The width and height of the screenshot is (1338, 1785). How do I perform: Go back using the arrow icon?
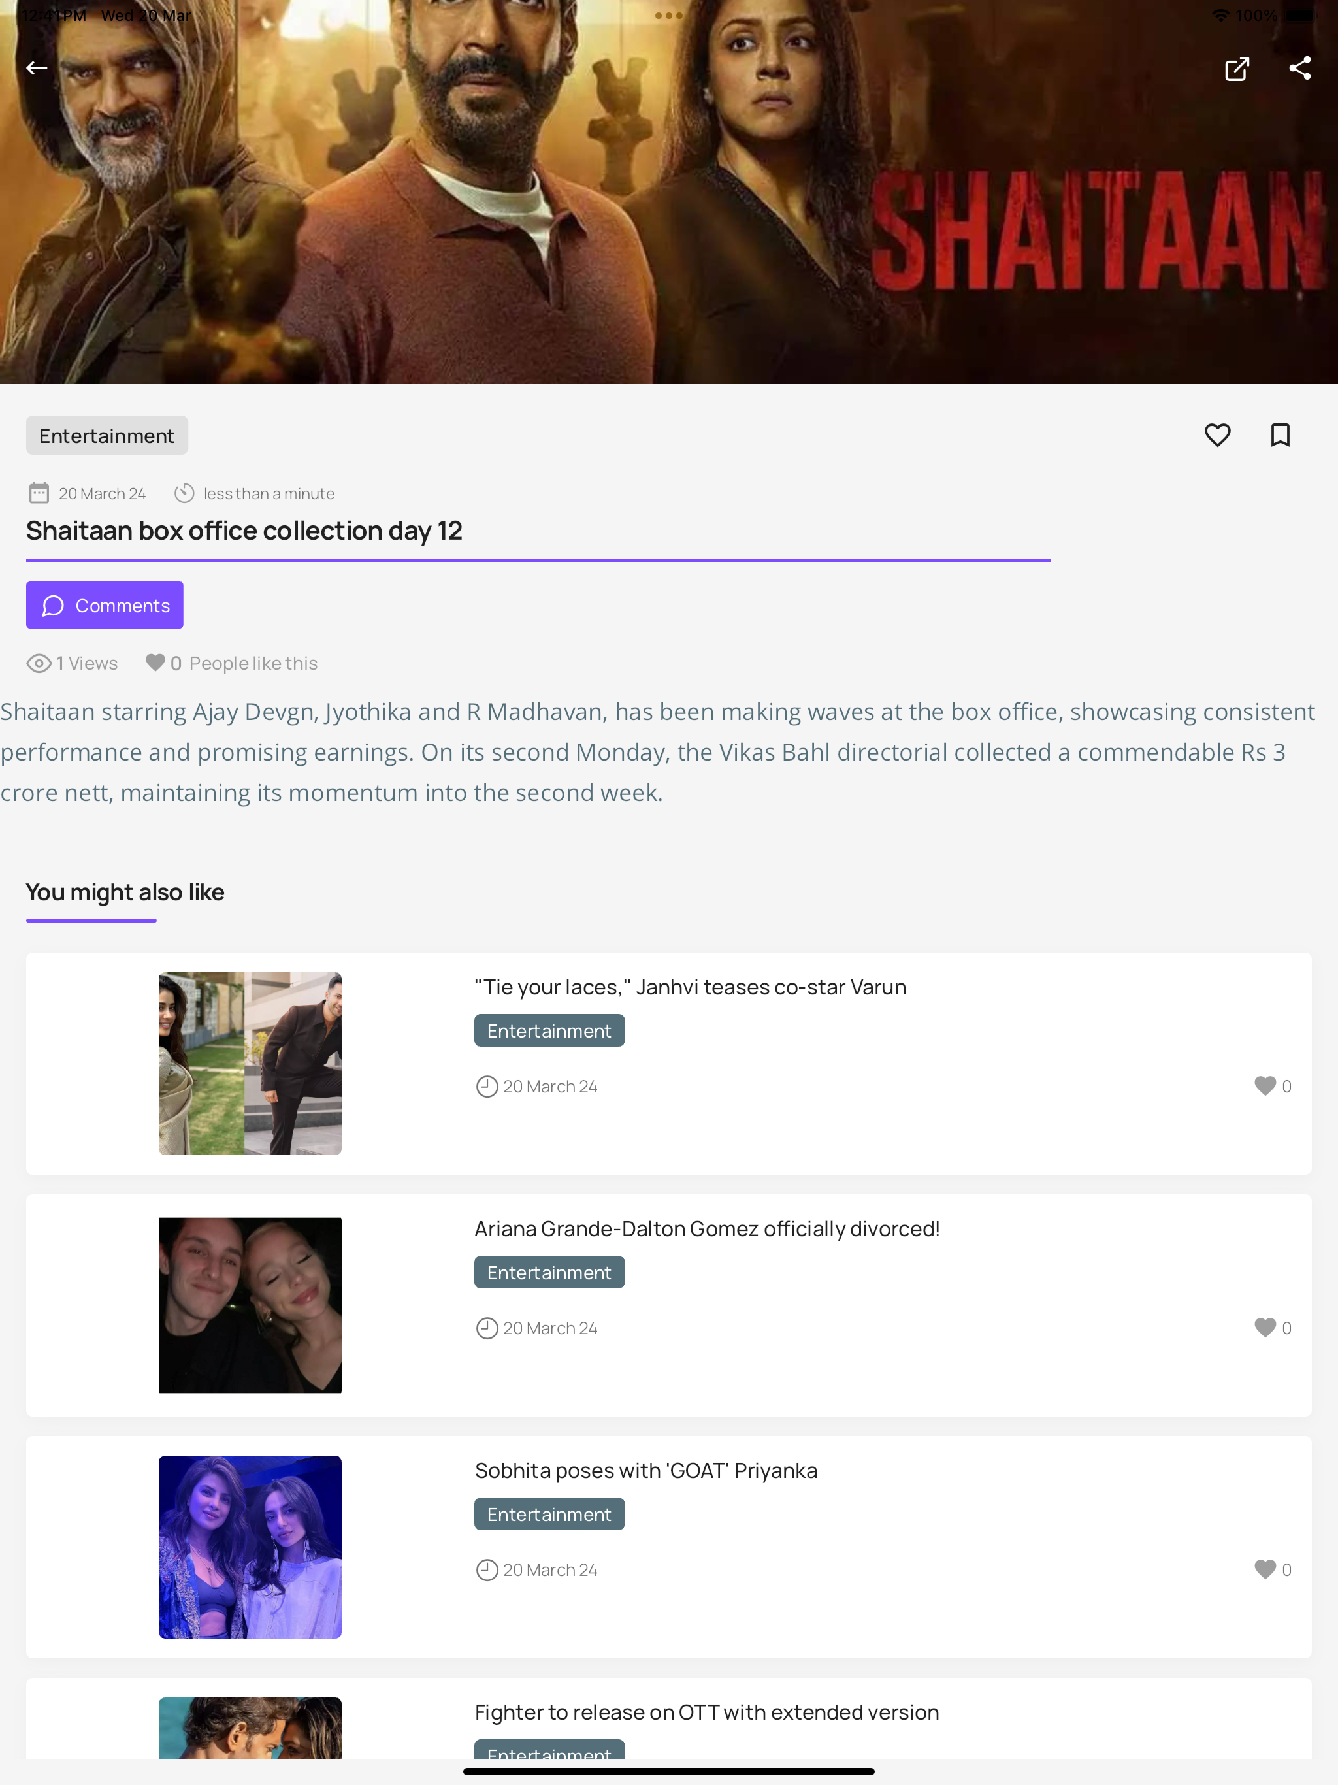[x=37, y=68]
